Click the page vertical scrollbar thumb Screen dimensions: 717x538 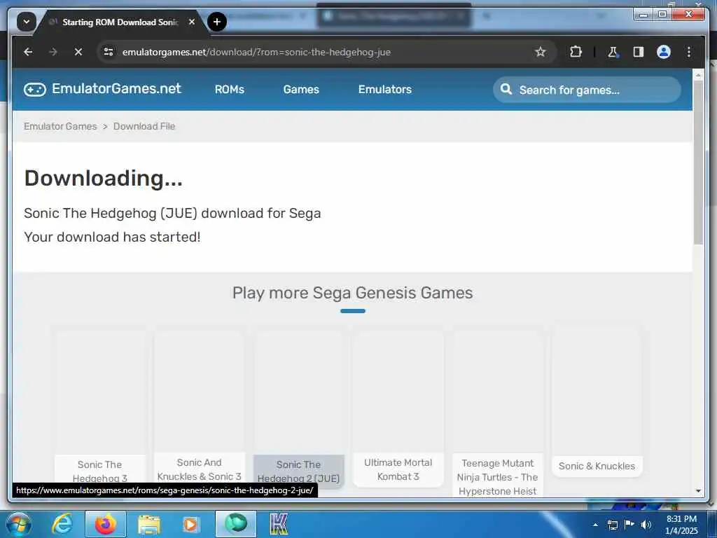pyautogui.click(x=698, y=163)
